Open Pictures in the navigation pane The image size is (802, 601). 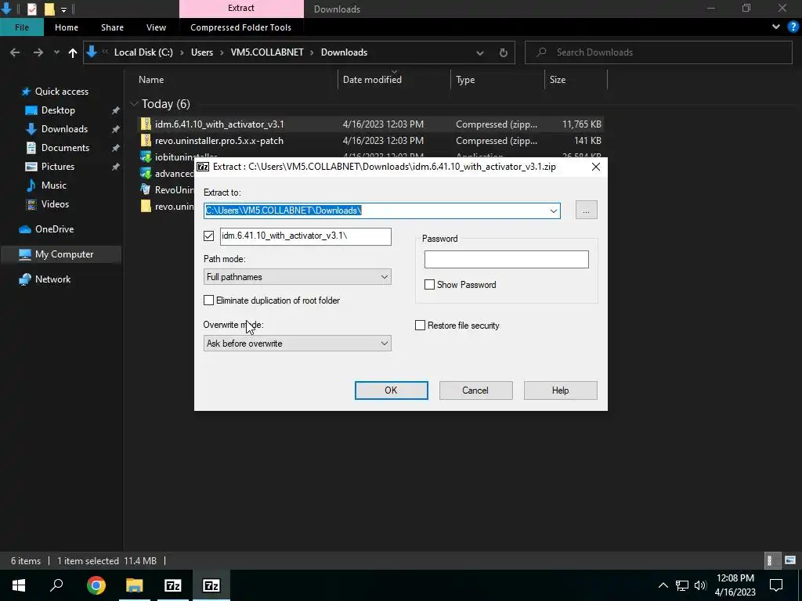point(57,167)
